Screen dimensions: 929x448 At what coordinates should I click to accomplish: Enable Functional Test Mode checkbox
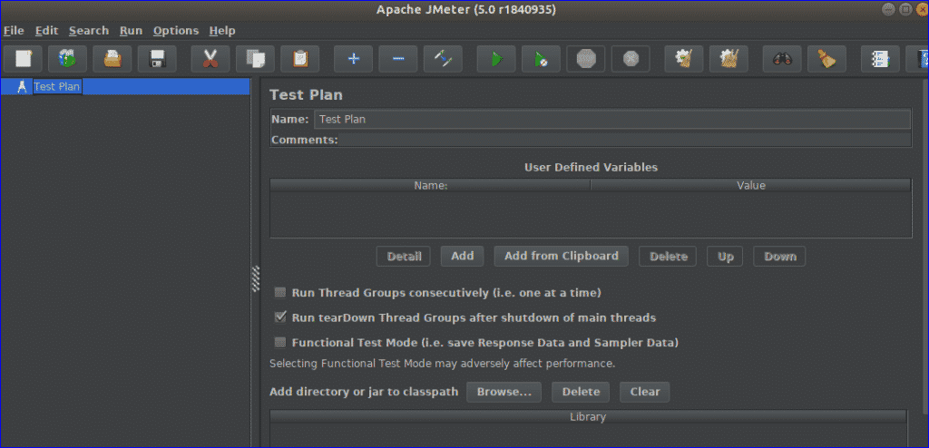(x=281, y=343)
